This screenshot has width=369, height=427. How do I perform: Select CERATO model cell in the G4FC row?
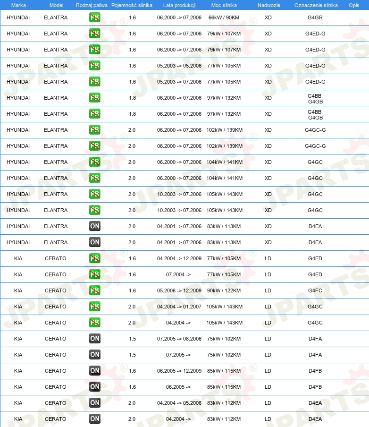pyautogui.click(x=56, y=290)
